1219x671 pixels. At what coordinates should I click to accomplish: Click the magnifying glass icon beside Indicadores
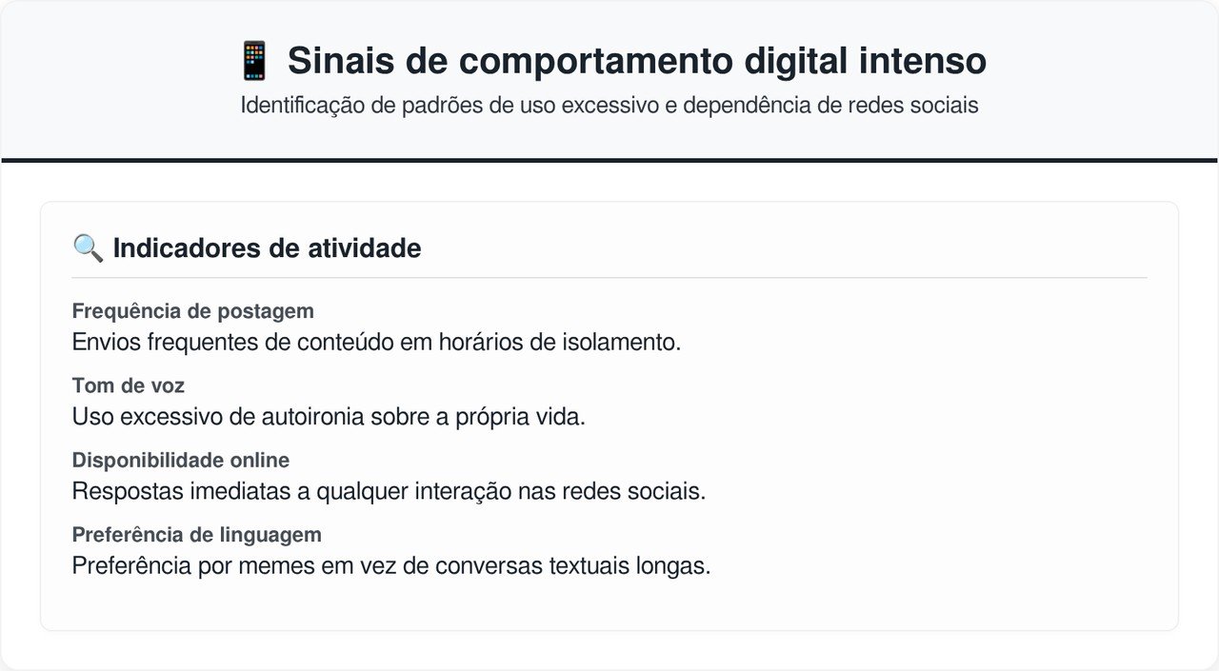click(88, 248)
